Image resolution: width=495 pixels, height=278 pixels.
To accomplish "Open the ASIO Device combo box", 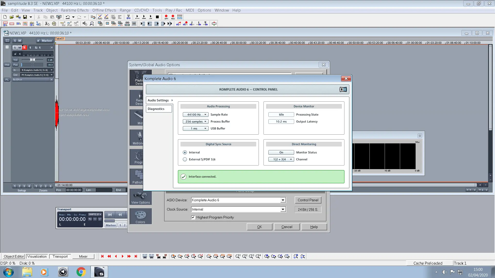I will click(x=283, y=200).
